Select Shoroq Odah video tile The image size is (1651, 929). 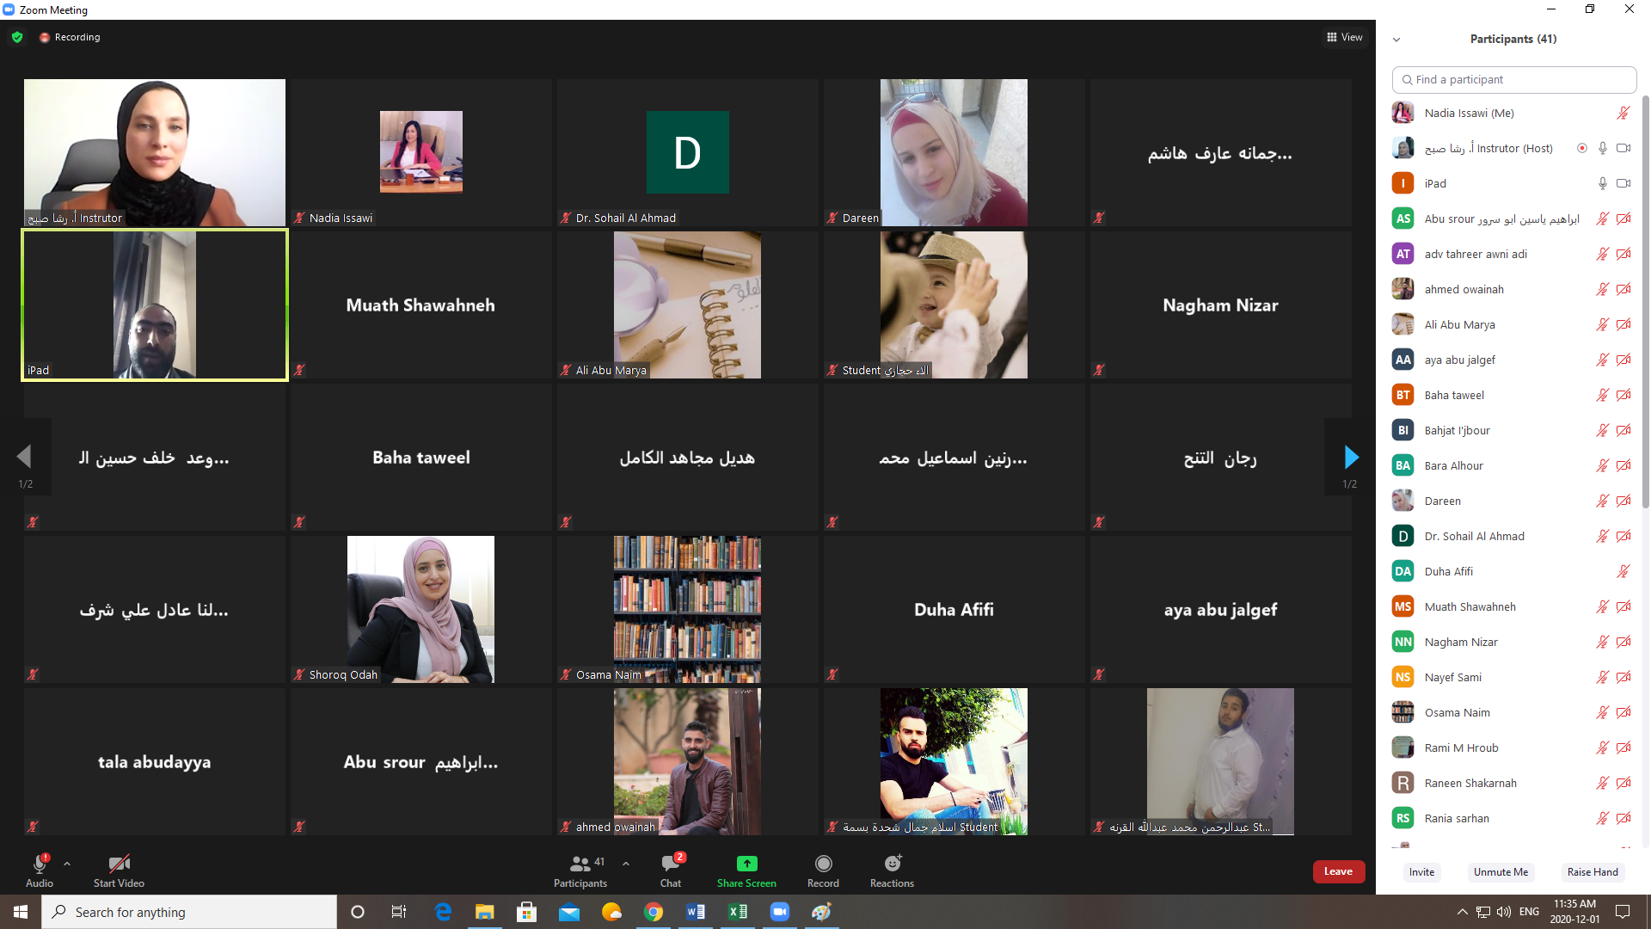(x=420, y=609)
